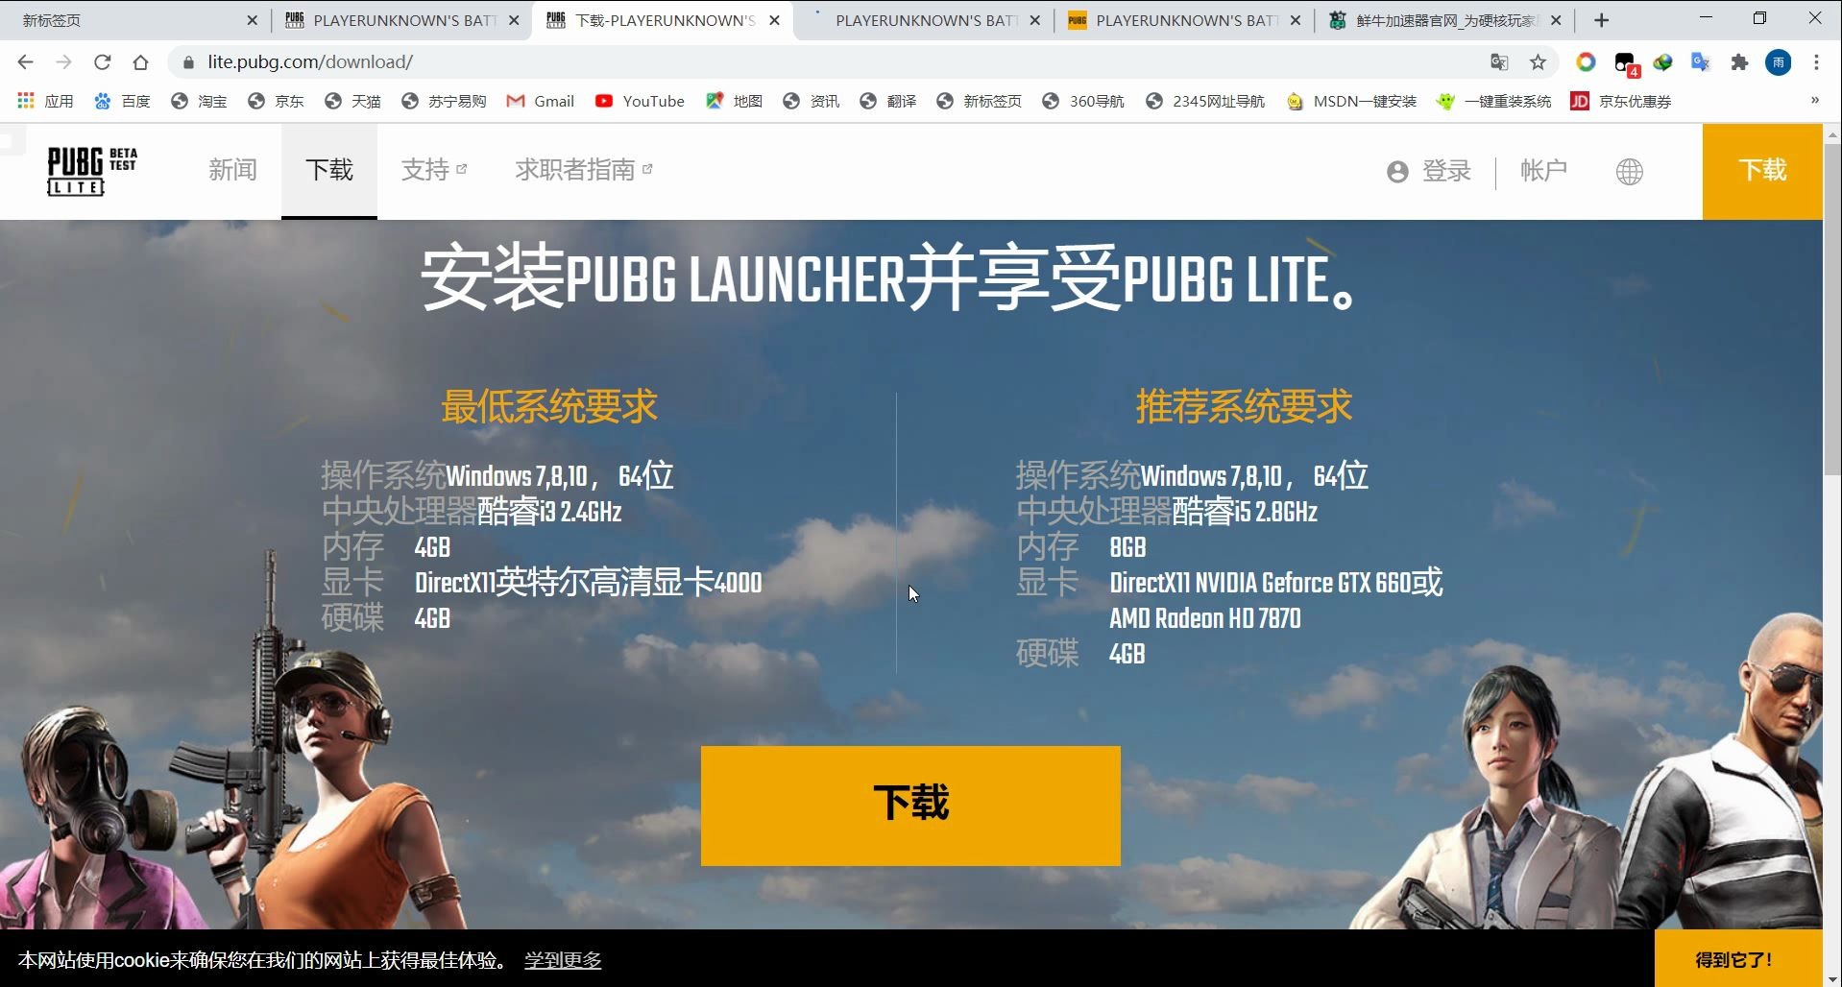This screenshot has width=1842, height=987.
Task: Open the 学到更多 cookie link
Action: point(563,960)
